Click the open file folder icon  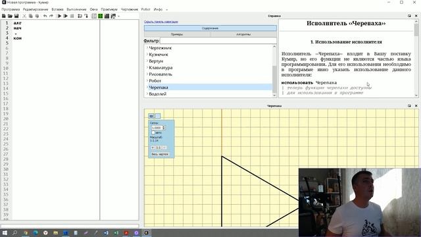point(10,16)
